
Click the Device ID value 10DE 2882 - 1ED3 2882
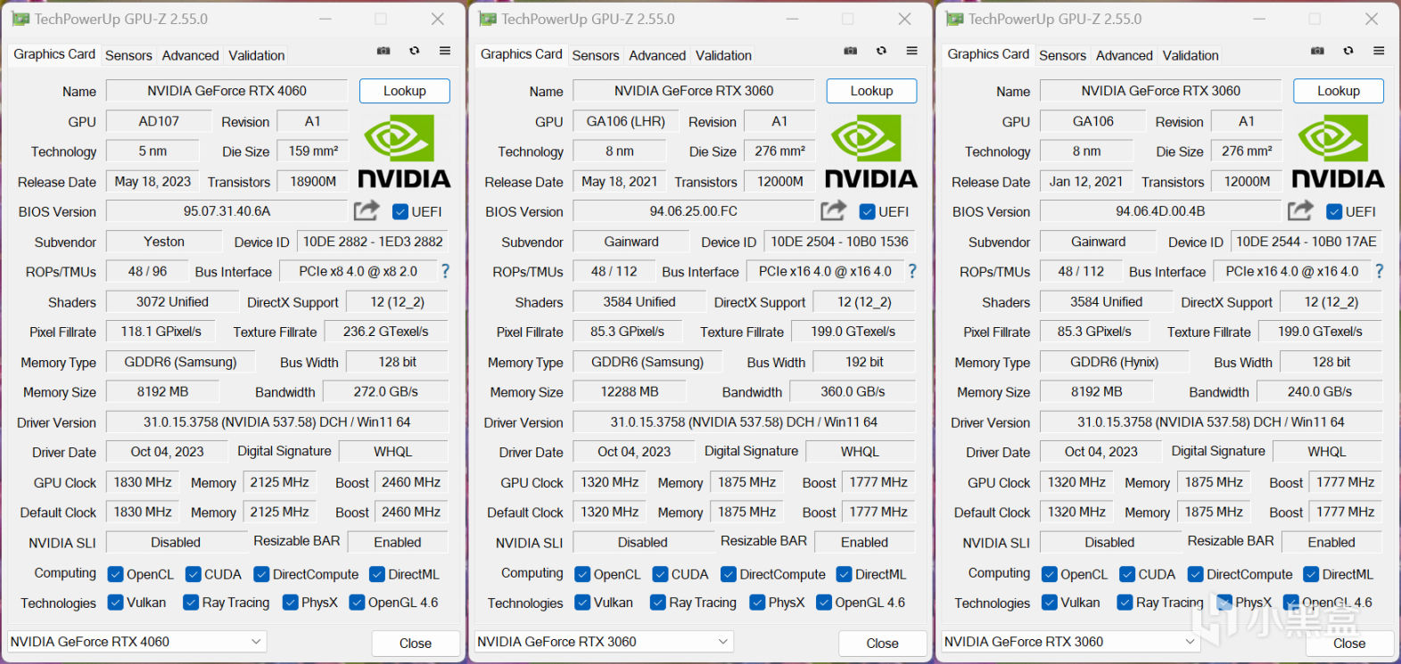click(x=373, y=242)
